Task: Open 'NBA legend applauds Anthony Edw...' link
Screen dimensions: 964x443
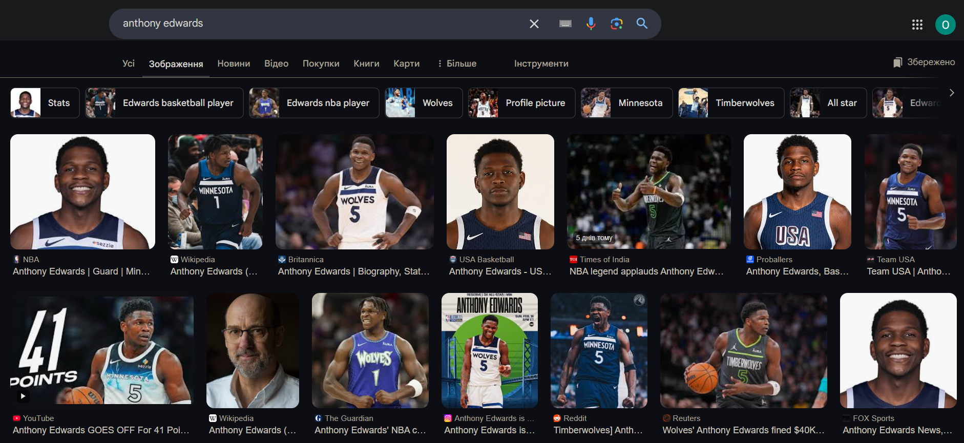Action: (646, 271)
